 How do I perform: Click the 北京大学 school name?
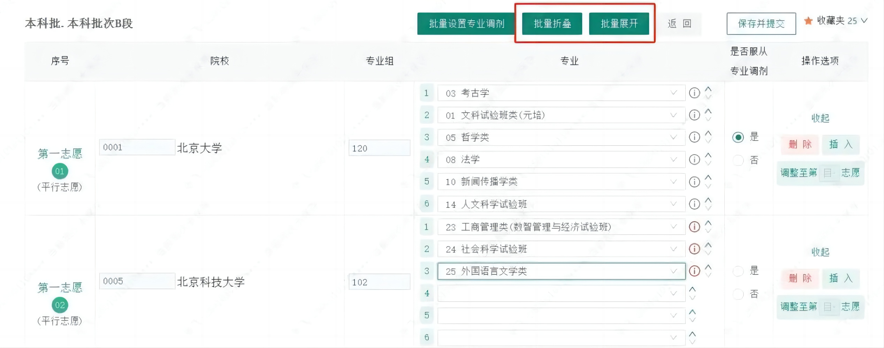pyautogui.click(x=199, y=148)
